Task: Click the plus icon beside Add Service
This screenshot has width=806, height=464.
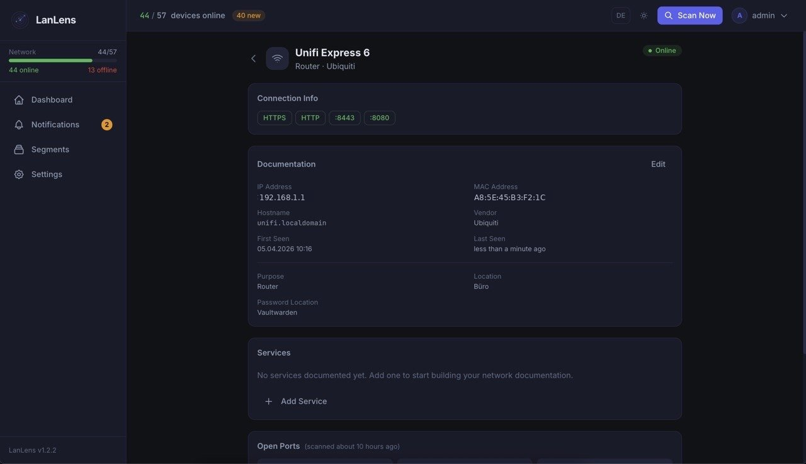Action: click(268, 402)
